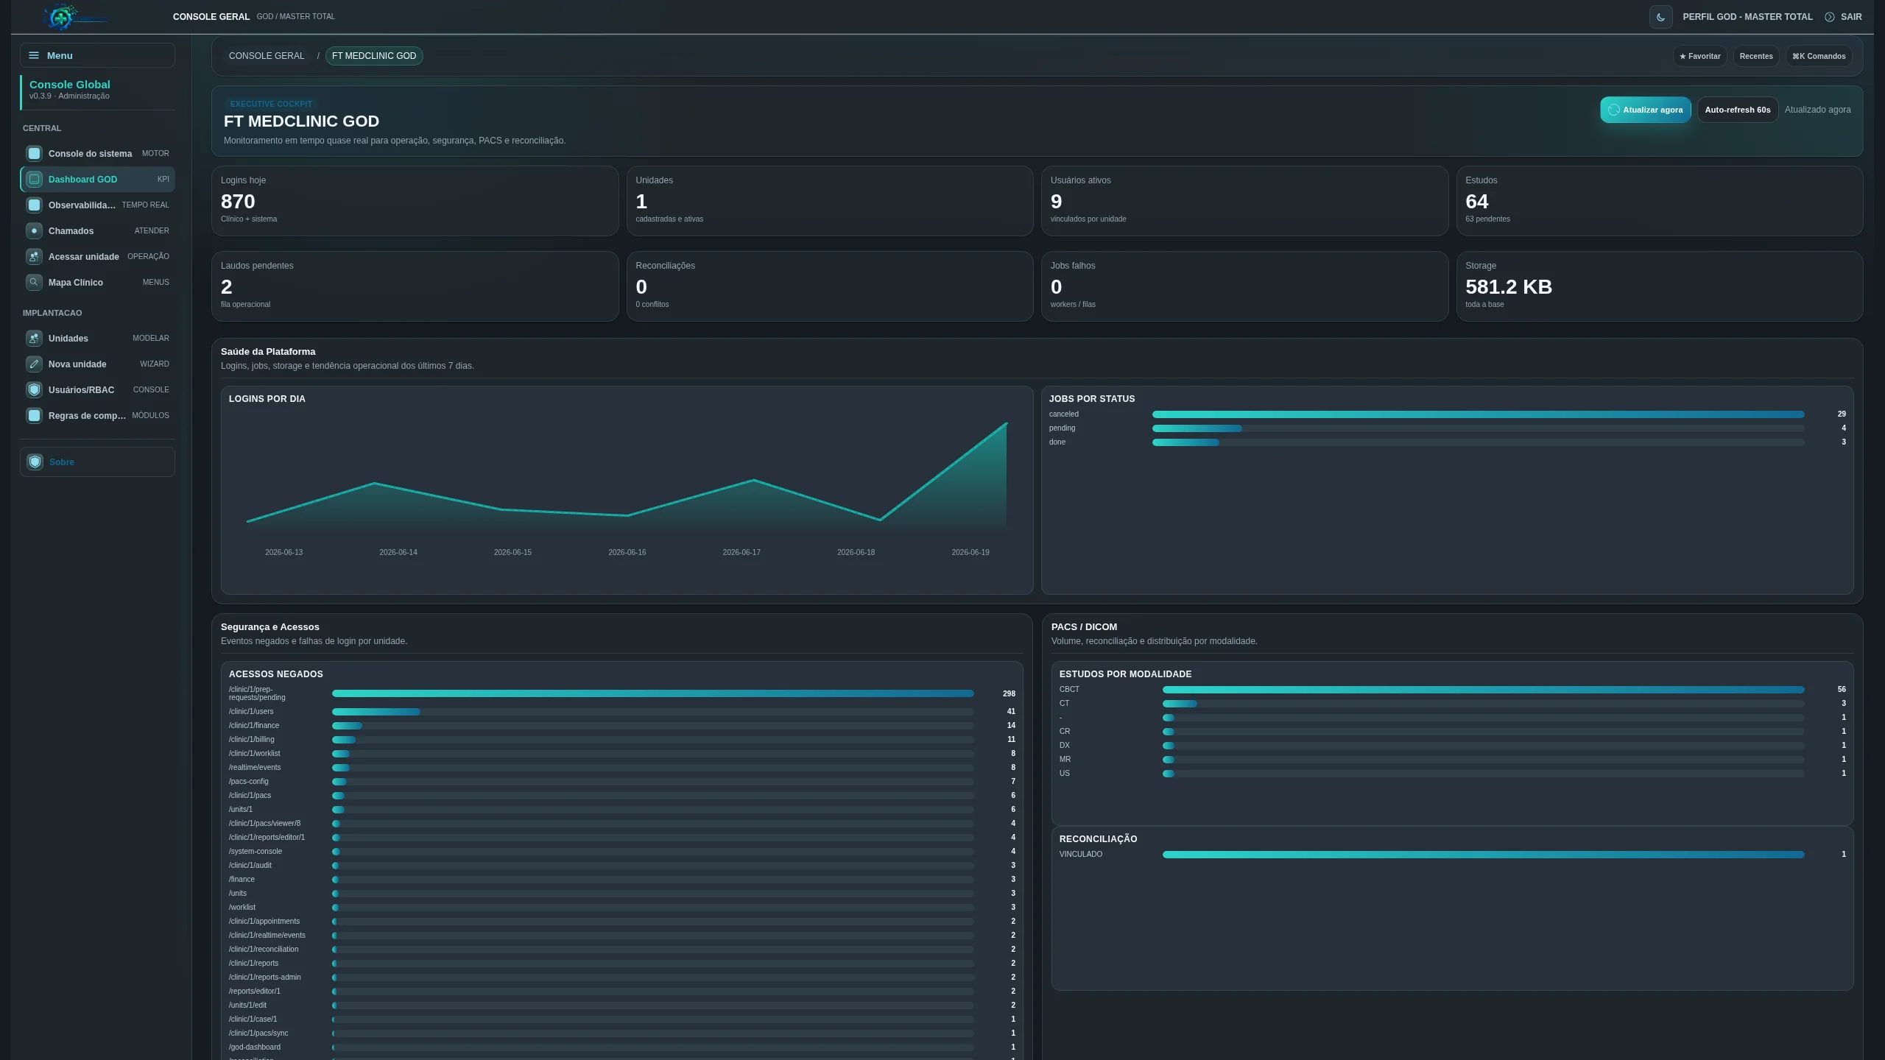Screen dimensions: 1885x1060
Task: Click the canceled jobs progress bar
Action: point(1478,414)
